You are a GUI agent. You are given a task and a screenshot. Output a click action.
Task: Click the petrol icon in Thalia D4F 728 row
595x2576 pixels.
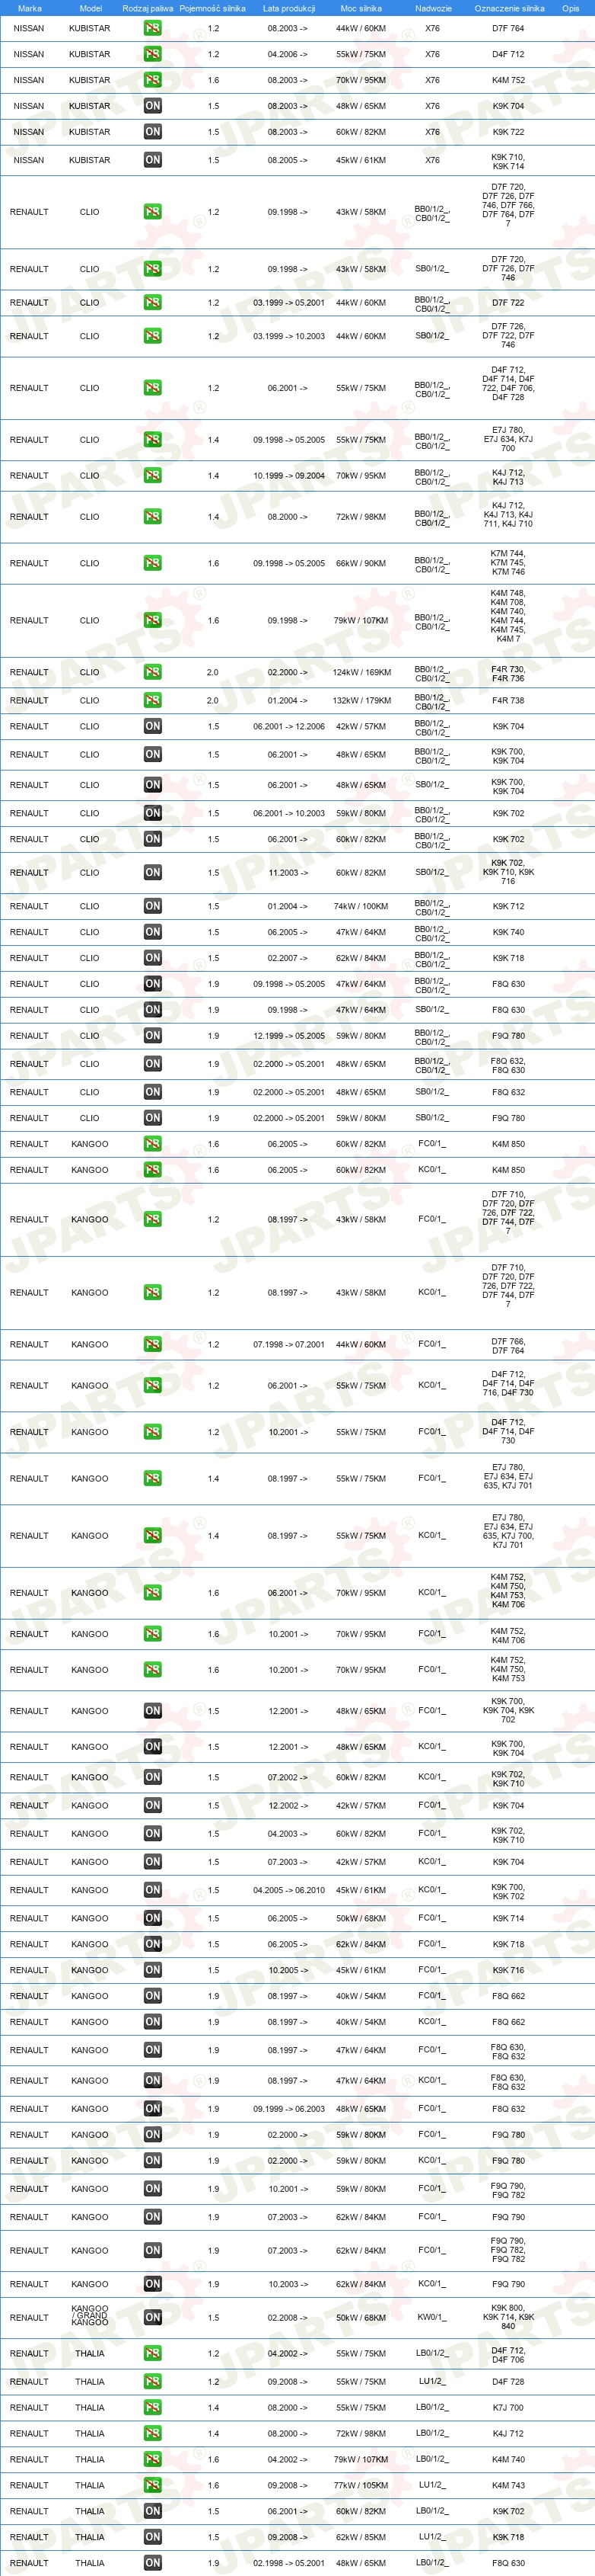tap(153, 2381)
